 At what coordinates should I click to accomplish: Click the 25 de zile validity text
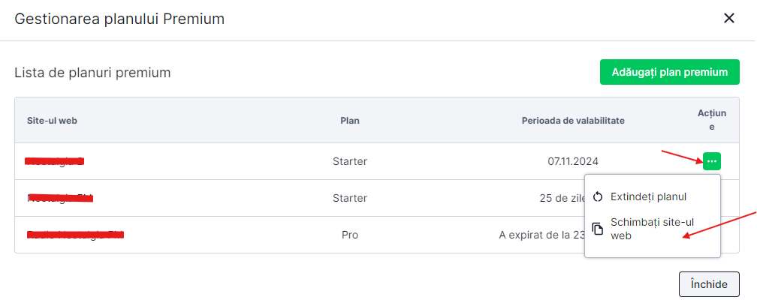(x=564, y=198)
